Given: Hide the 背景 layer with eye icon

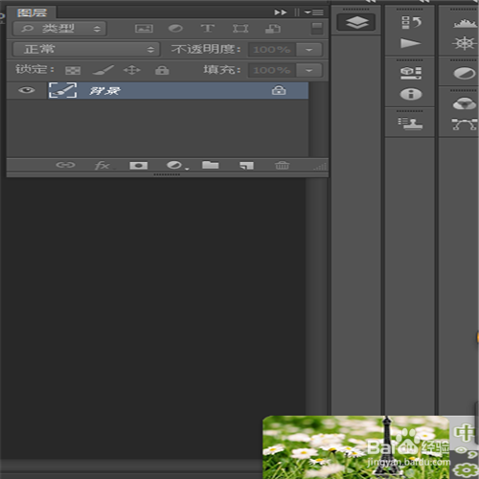Looking at the screenshot, I should [27, 90].
